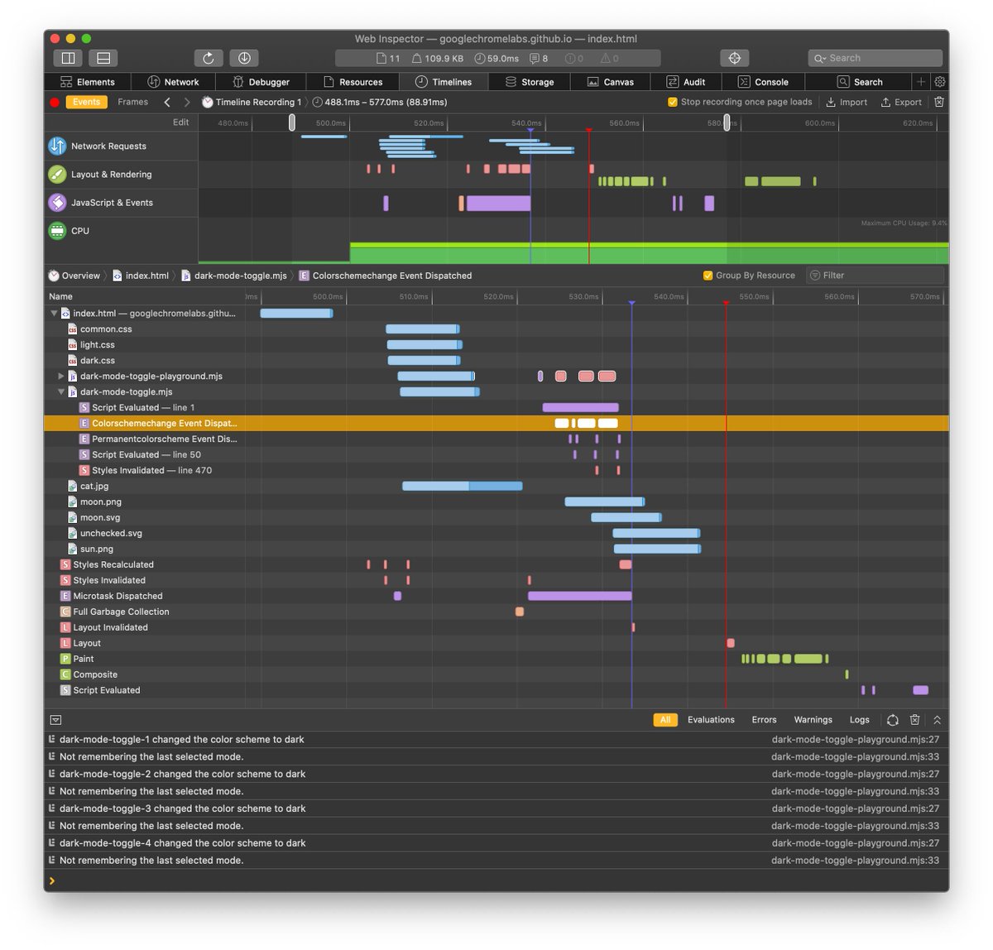Open the Search tab
The width and height of the screenshot is (993, 950).
859,82
